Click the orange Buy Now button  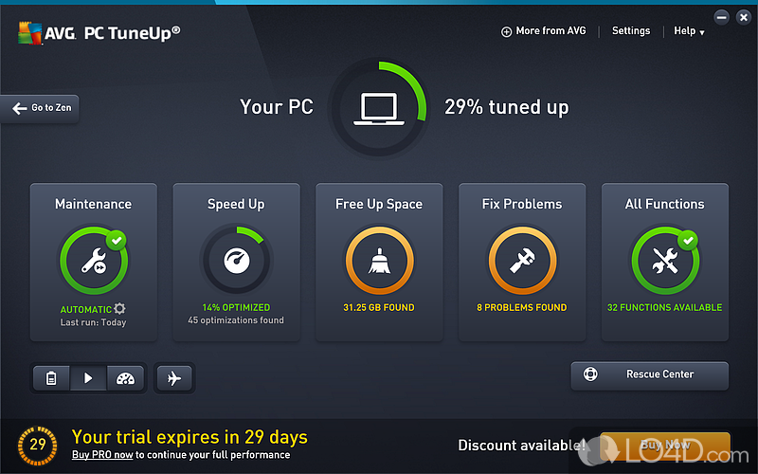(665, 446)
